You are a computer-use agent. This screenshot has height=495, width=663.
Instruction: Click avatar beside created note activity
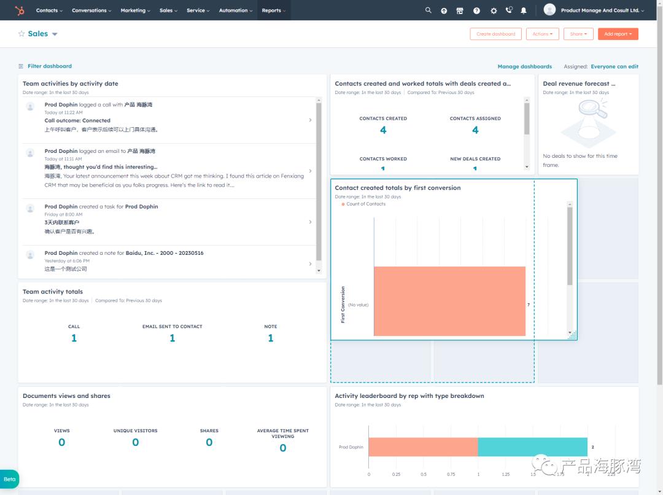pos(31,255)
